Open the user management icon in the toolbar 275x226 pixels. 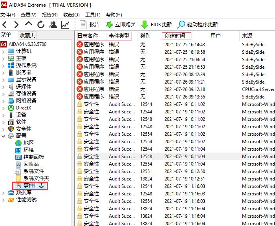point(53,25)
